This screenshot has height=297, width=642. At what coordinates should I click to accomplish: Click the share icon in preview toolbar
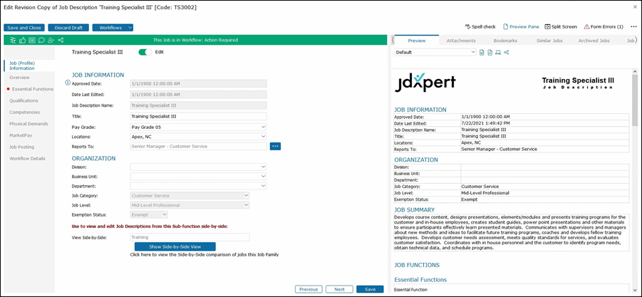[507, 53]
